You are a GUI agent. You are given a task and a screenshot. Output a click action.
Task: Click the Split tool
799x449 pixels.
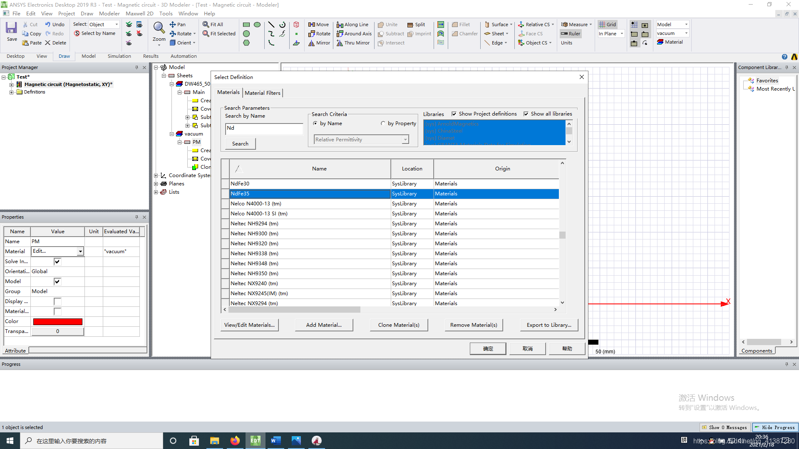tap(416, 25)
